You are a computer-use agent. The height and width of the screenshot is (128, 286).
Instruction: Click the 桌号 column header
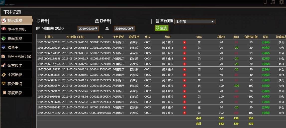(147, 37)
